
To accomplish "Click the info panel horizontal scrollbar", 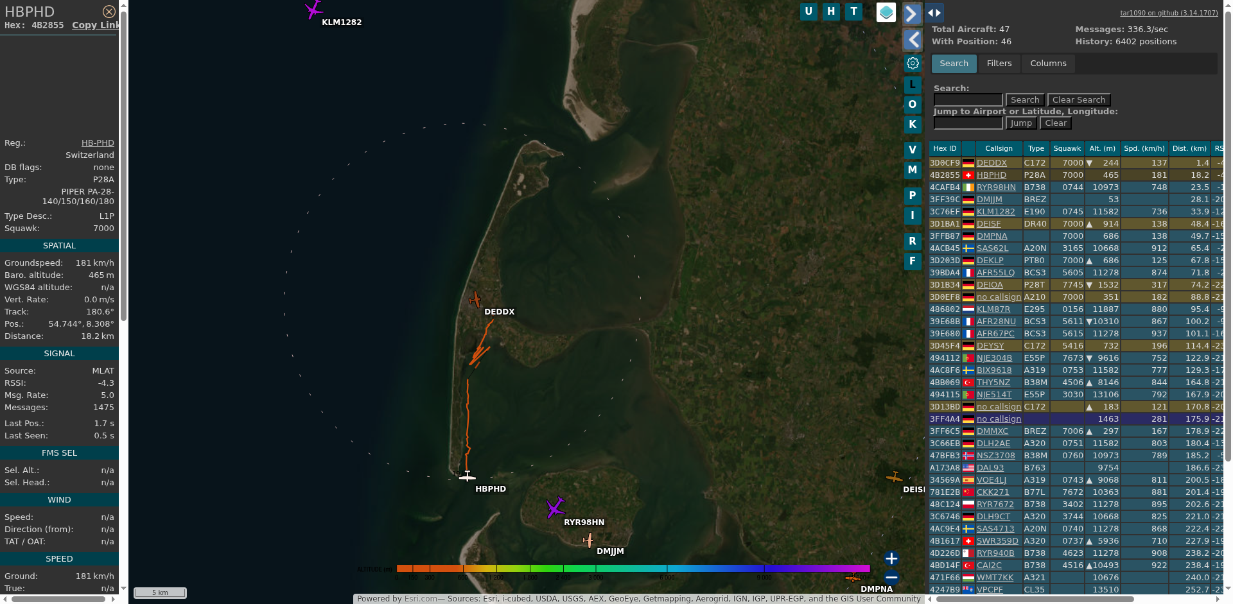I will tap(58, 599).
